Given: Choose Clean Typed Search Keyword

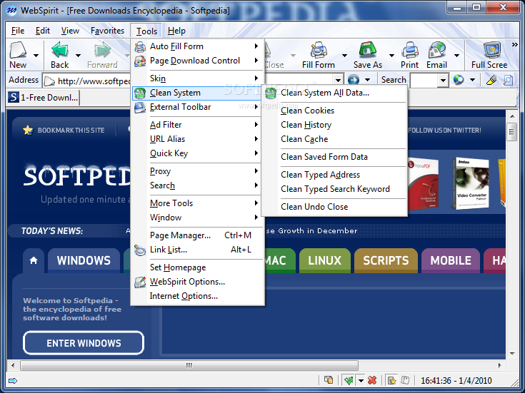Looking at the screenshot, I should click(334, 189).
